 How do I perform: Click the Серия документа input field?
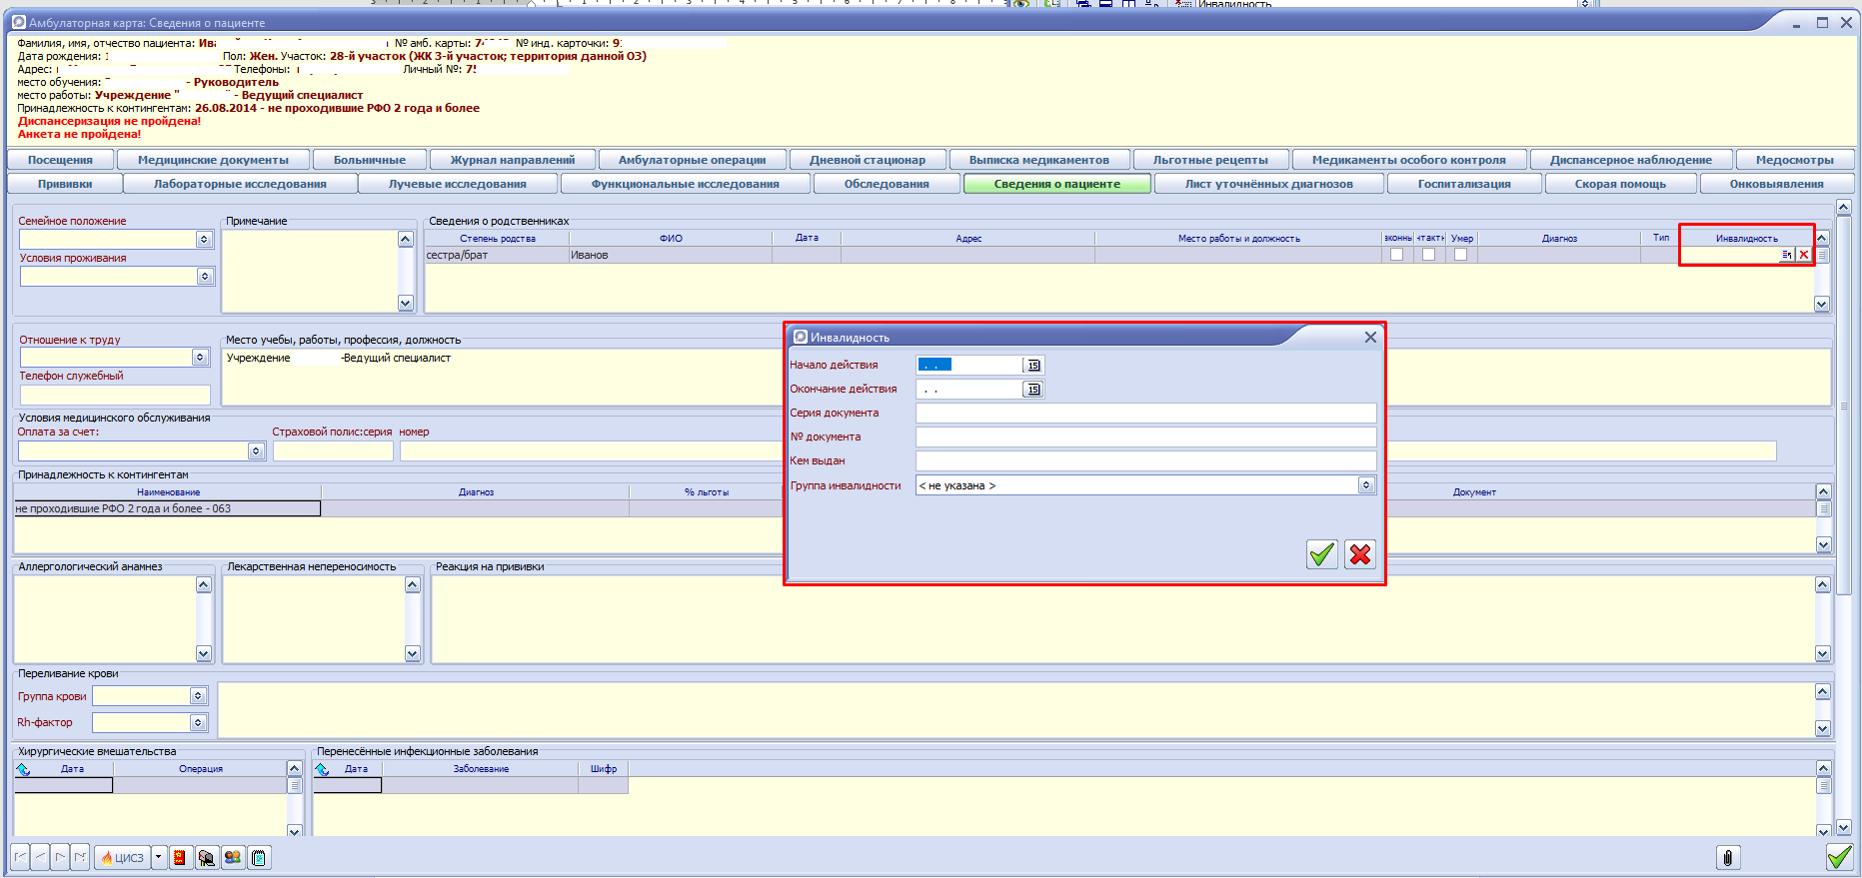(1145, 414)
